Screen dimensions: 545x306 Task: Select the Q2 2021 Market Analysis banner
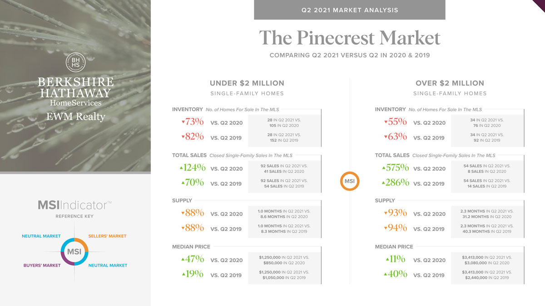tap(350, 10)
